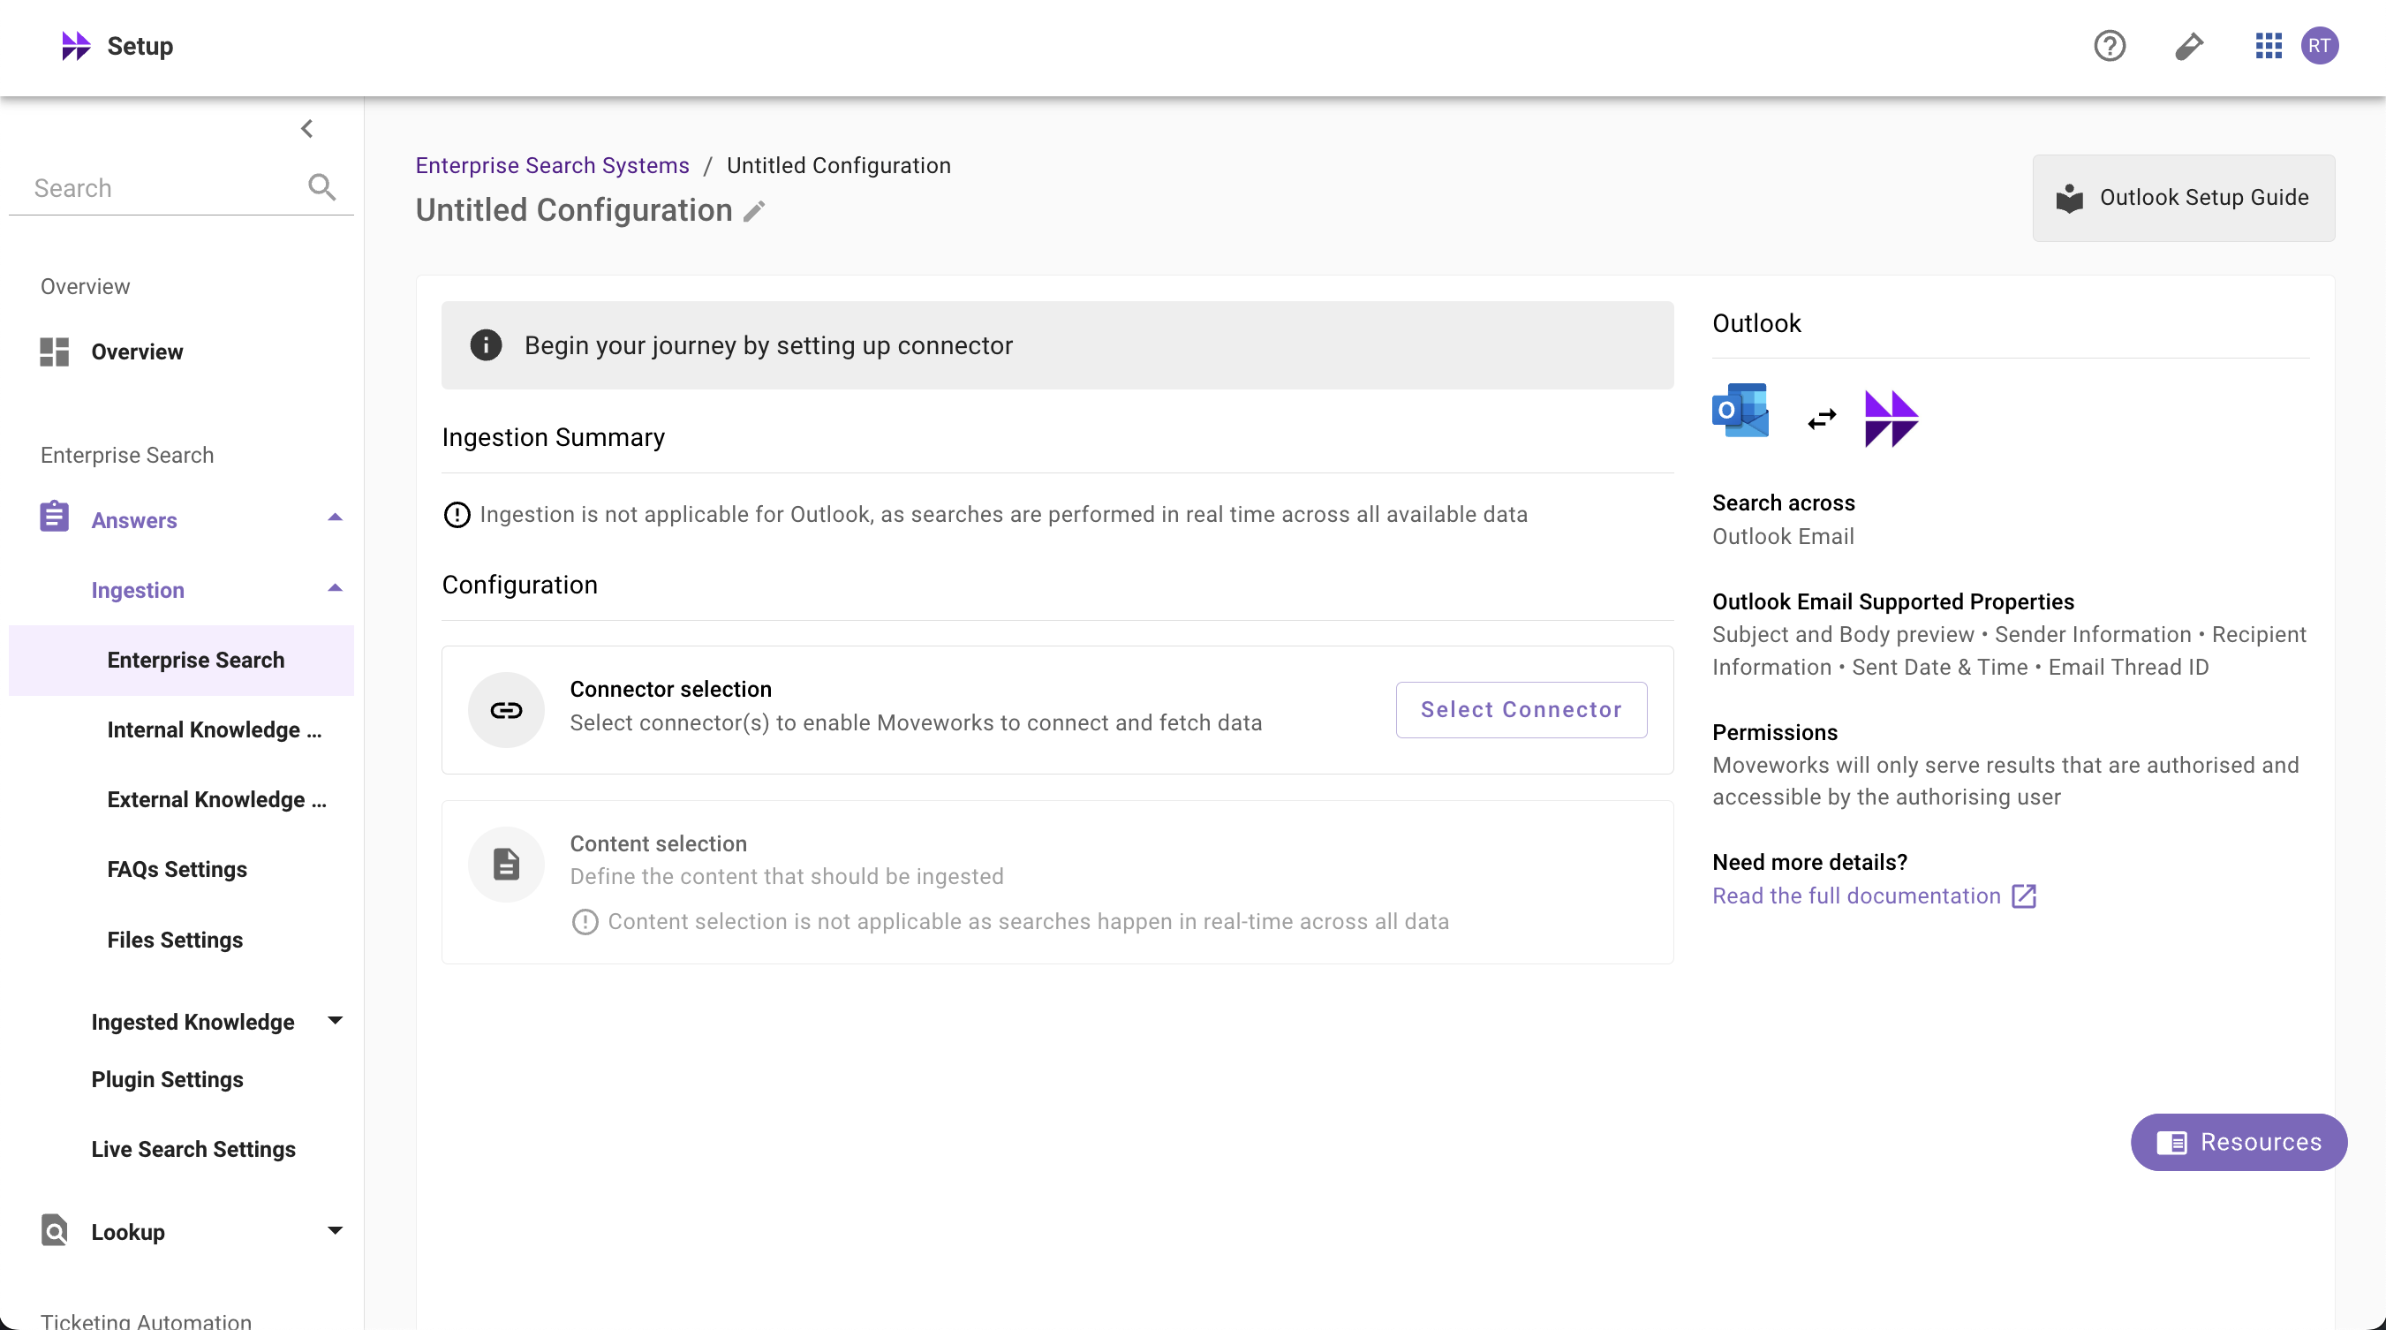Image resolution: width=2386 pixels, height=1330 pixels.
Task: Collapse the Answers section
Action: pos(336,518)
